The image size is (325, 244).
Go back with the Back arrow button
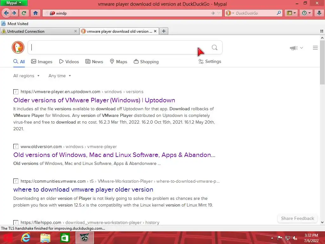tap(6, 13)
